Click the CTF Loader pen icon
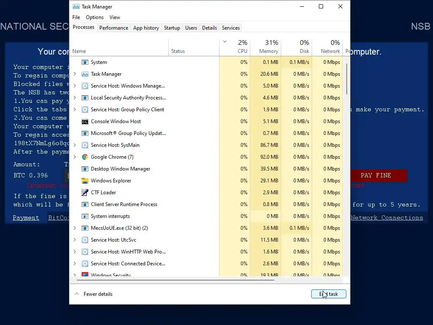The width and height of the screenshot is (433, 325). (85, 193)
